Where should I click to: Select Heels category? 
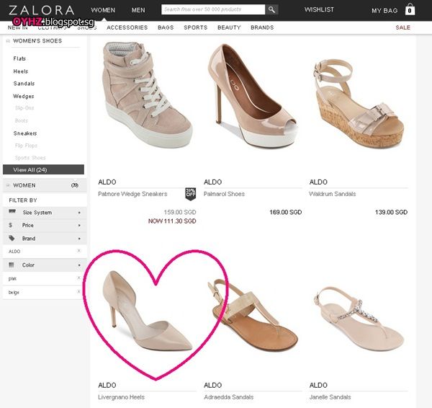pyautogui.click(x=21, y=71)
